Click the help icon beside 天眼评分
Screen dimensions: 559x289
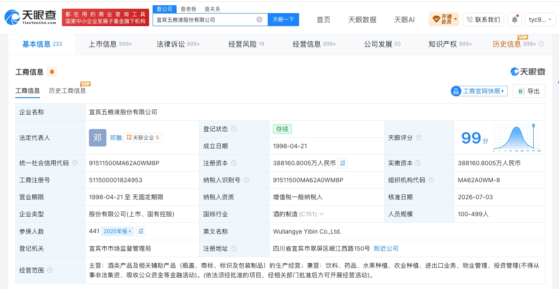[419, 138]
